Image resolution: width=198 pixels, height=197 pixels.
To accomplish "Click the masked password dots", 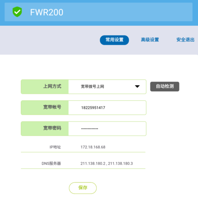I will tap(90, 129).
